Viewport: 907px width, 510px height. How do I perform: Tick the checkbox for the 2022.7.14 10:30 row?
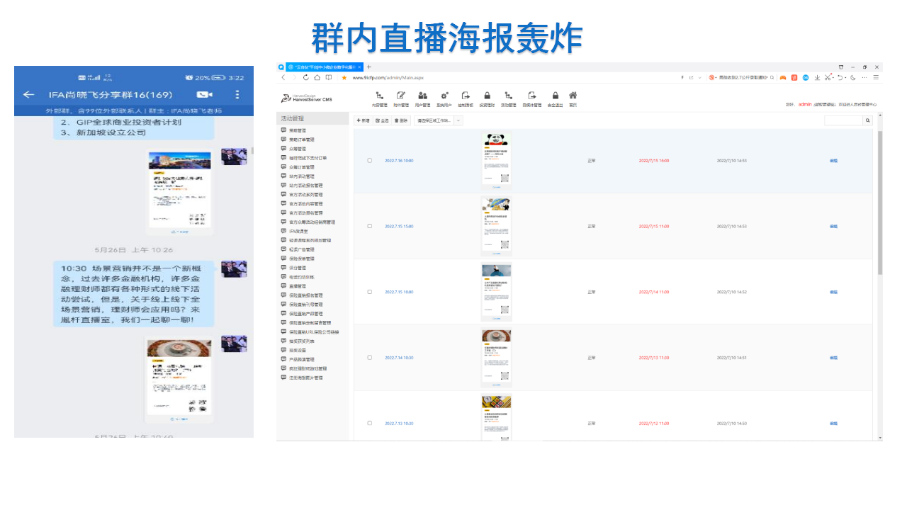tap(369, 358)
